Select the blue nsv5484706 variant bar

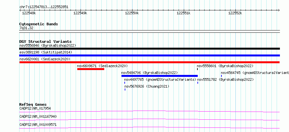pos(160,76)
